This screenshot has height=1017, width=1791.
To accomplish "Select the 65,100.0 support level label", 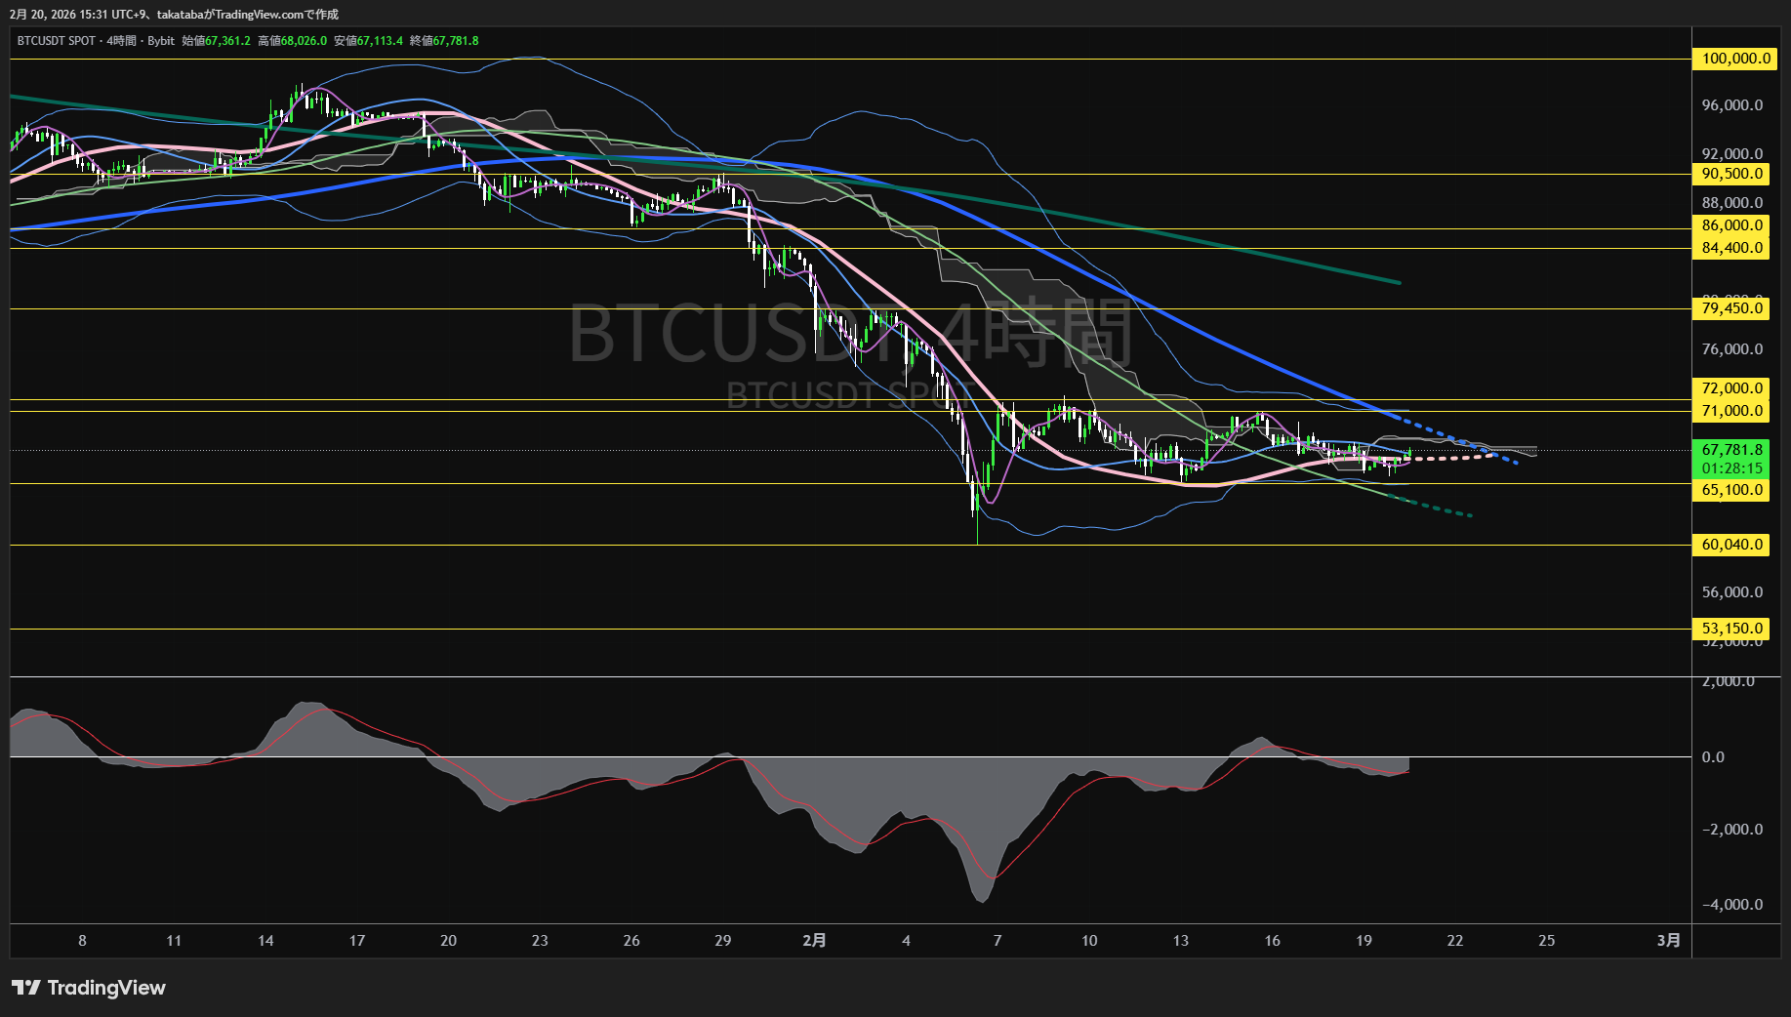I will (1731, 490).
